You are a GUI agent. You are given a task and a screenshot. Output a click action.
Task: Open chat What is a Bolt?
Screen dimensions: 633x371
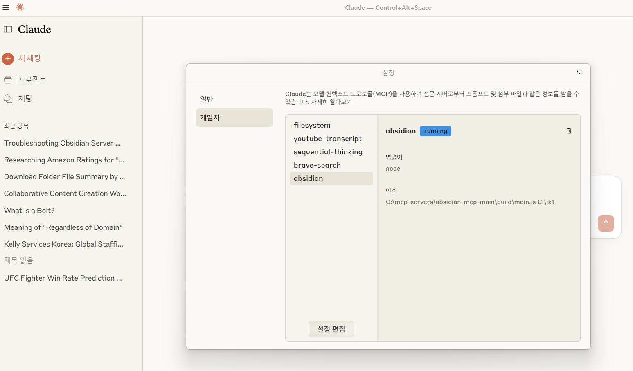29,211
